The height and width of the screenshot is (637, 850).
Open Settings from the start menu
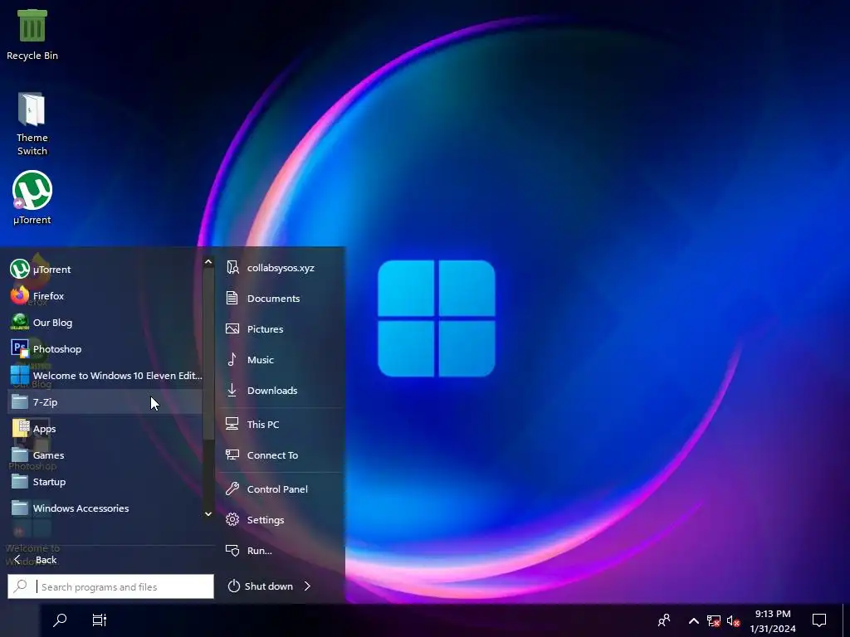pos(281,519)
